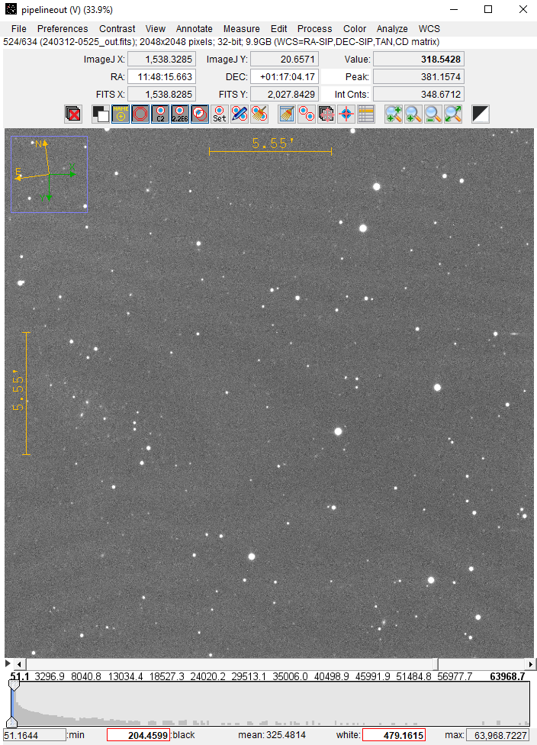537x745 pixels.
Task: Click the multi-aperture photometry two-circles icon
Action: [307, 114]
